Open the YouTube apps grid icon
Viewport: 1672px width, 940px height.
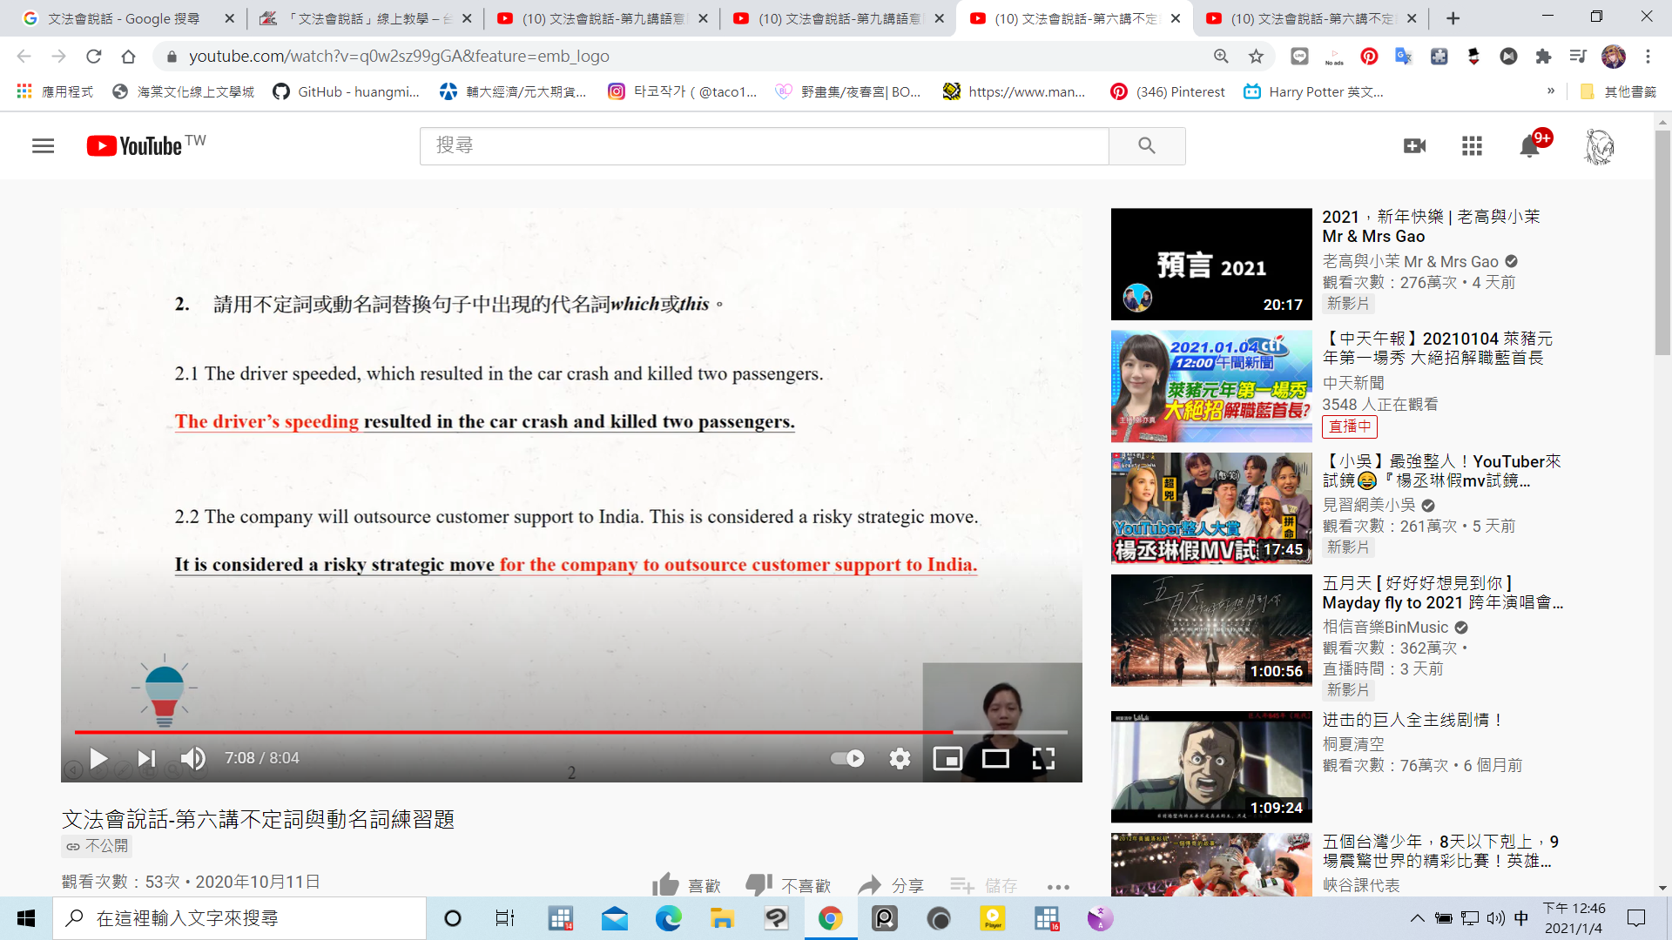pyautogui.click(x=1472, y=145)
